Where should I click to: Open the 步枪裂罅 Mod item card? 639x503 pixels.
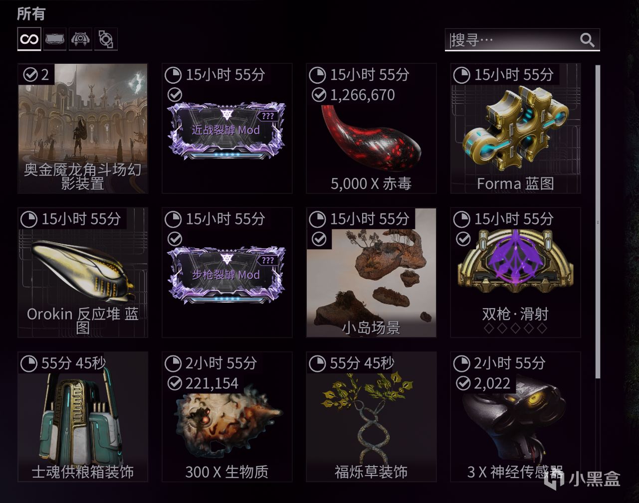tap(227, 273)
